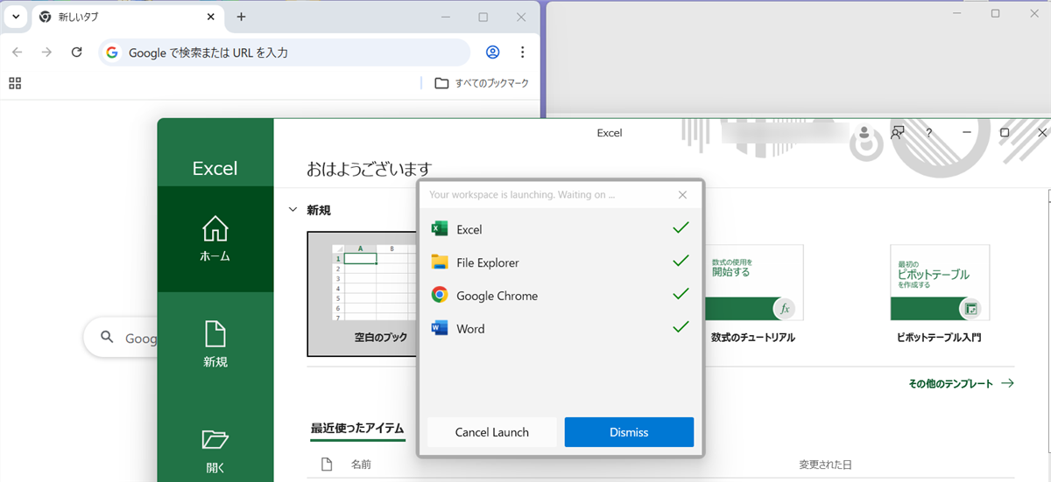Screen dimensions: 1051x482
Task: Open 開く in Excel sidebar
Action: tap(215, 450)
